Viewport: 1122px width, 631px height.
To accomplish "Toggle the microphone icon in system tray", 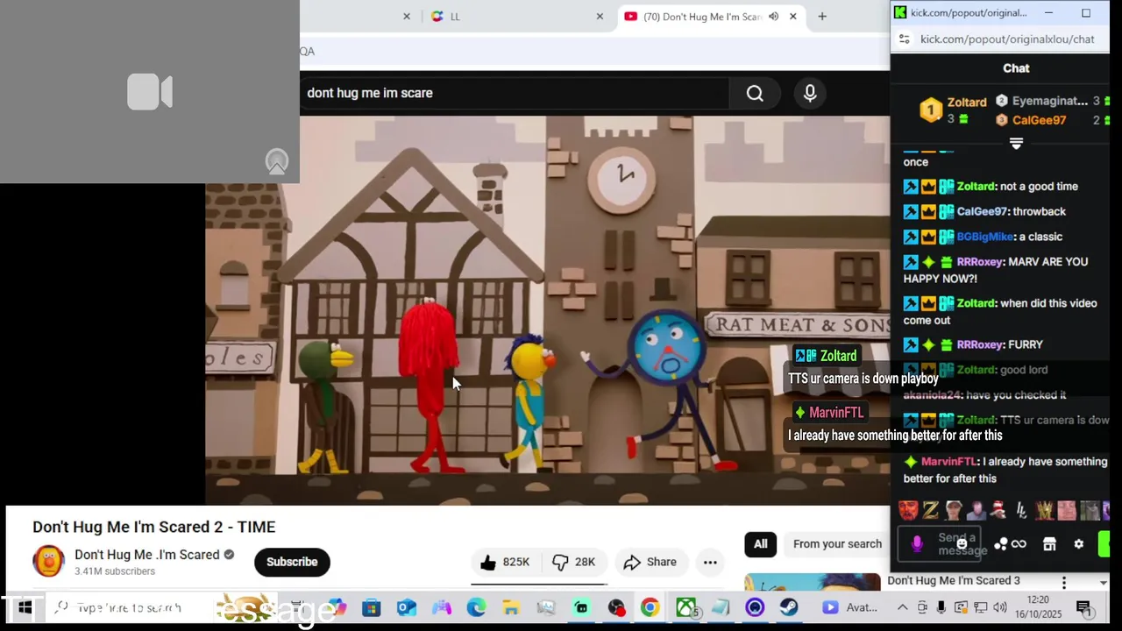I will click(x=941, y=607).
